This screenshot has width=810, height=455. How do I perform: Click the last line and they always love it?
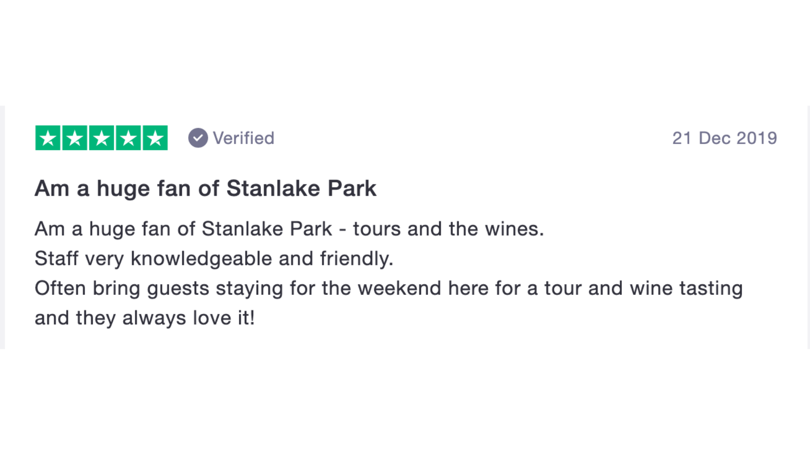click(145, 318)
